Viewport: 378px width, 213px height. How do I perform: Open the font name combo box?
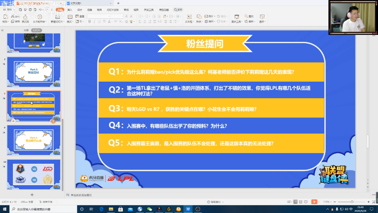click(98, 16)
